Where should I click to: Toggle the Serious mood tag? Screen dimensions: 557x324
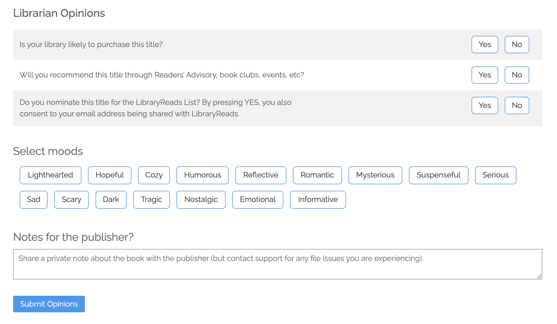[496, 175]
